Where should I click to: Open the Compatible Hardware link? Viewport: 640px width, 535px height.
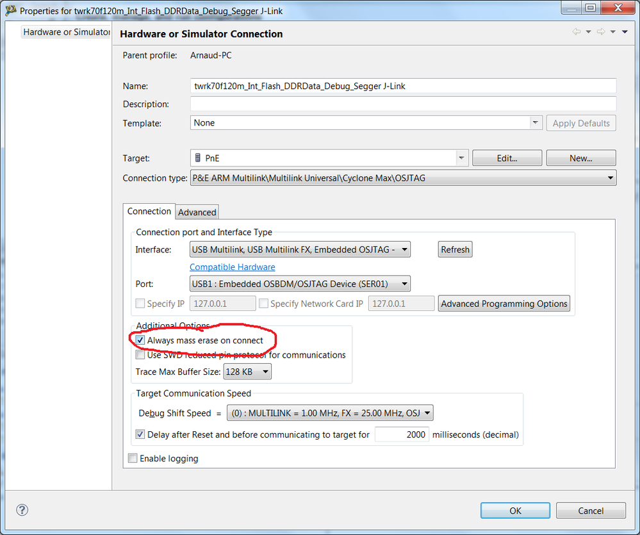tap(233, 267)
